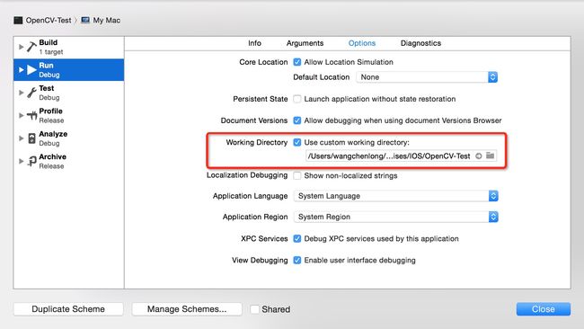The height and width of the screenshot is (329, 584).
Task: Click the Analyze icon
Action: [32, 138]
